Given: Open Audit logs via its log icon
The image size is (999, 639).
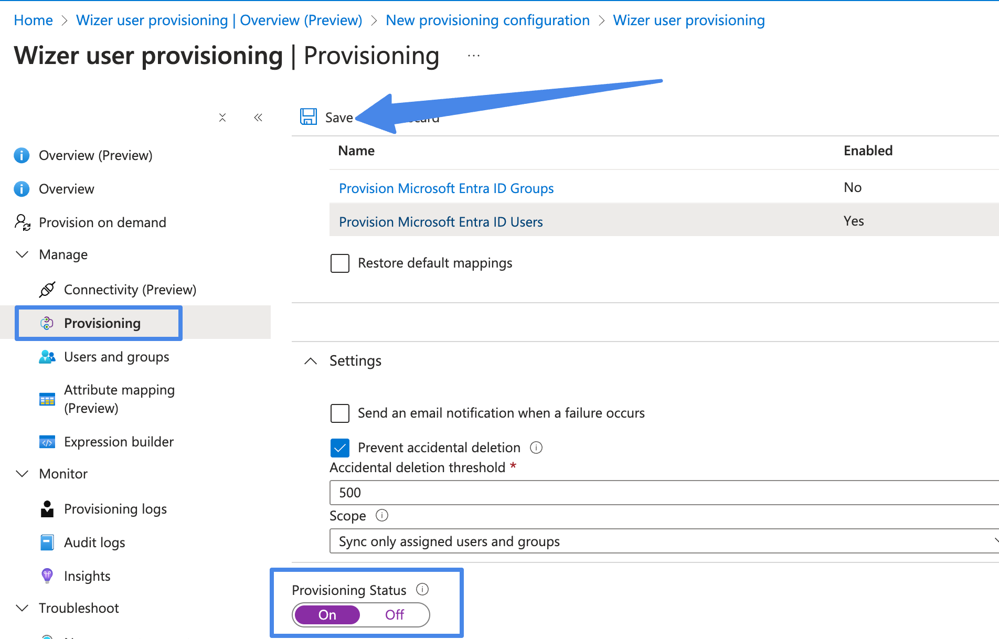Looking at the screenshot, I should point(47,542).
